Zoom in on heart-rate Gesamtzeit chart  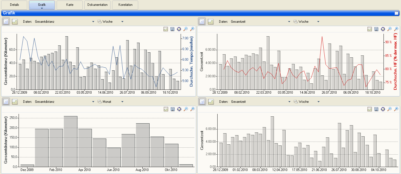[x=396, y=29]
